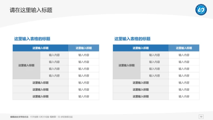Click the blue circular school logo
Image resolution: width=213 pixels, height=120 pixels.
pos(201,10)
